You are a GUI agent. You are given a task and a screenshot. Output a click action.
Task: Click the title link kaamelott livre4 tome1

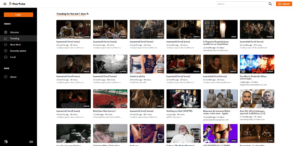[x=68, y=76]
